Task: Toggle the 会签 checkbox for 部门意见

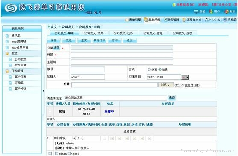Action: 104,138
